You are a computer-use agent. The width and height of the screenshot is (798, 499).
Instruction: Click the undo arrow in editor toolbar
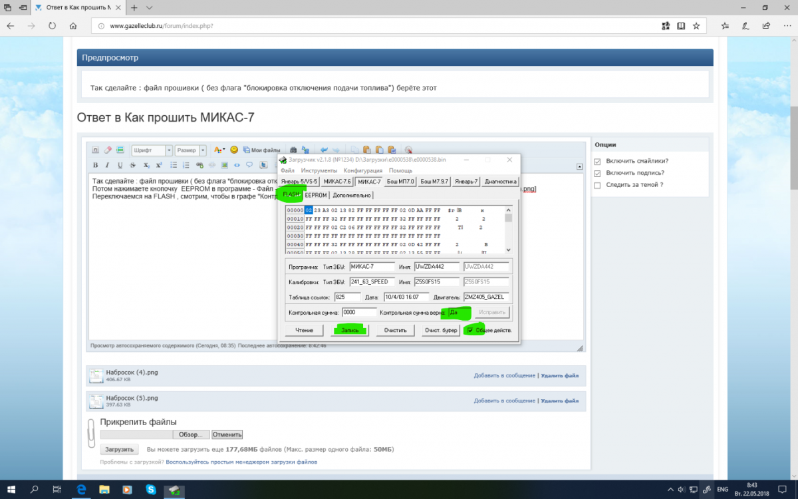coord(324,150)
